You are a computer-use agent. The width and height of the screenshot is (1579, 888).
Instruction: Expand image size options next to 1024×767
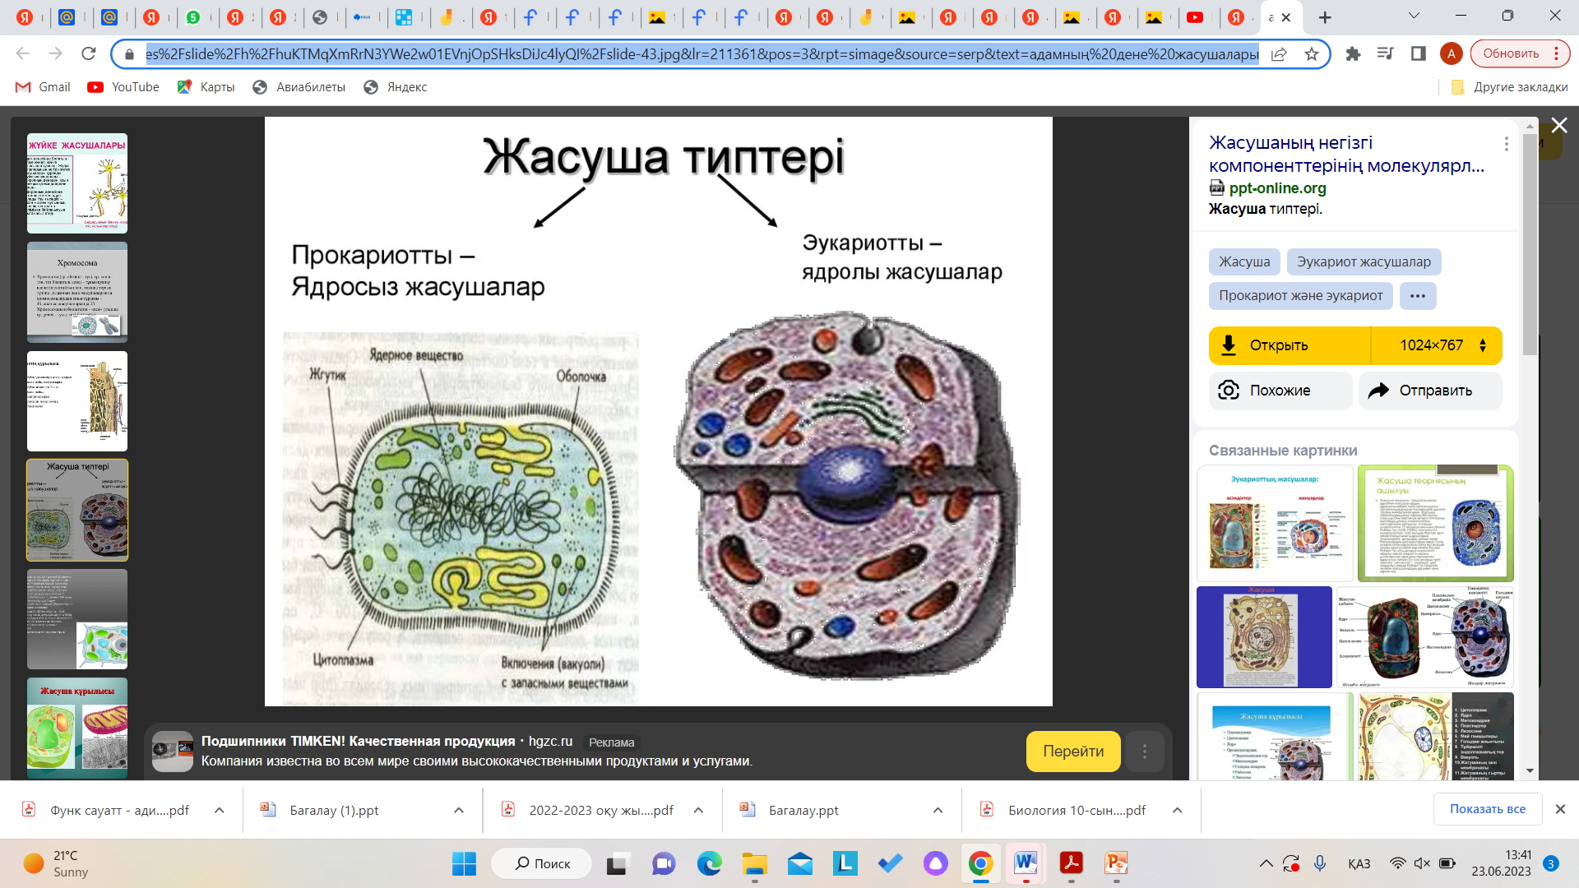(1483, 345)
